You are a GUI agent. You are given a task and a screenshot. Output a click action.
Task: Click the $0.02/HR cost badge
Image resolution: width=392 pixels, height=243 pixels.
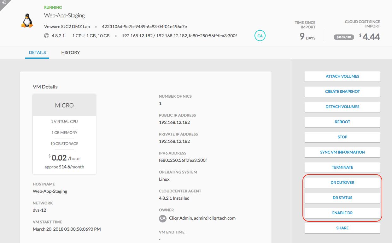[343, 37]
